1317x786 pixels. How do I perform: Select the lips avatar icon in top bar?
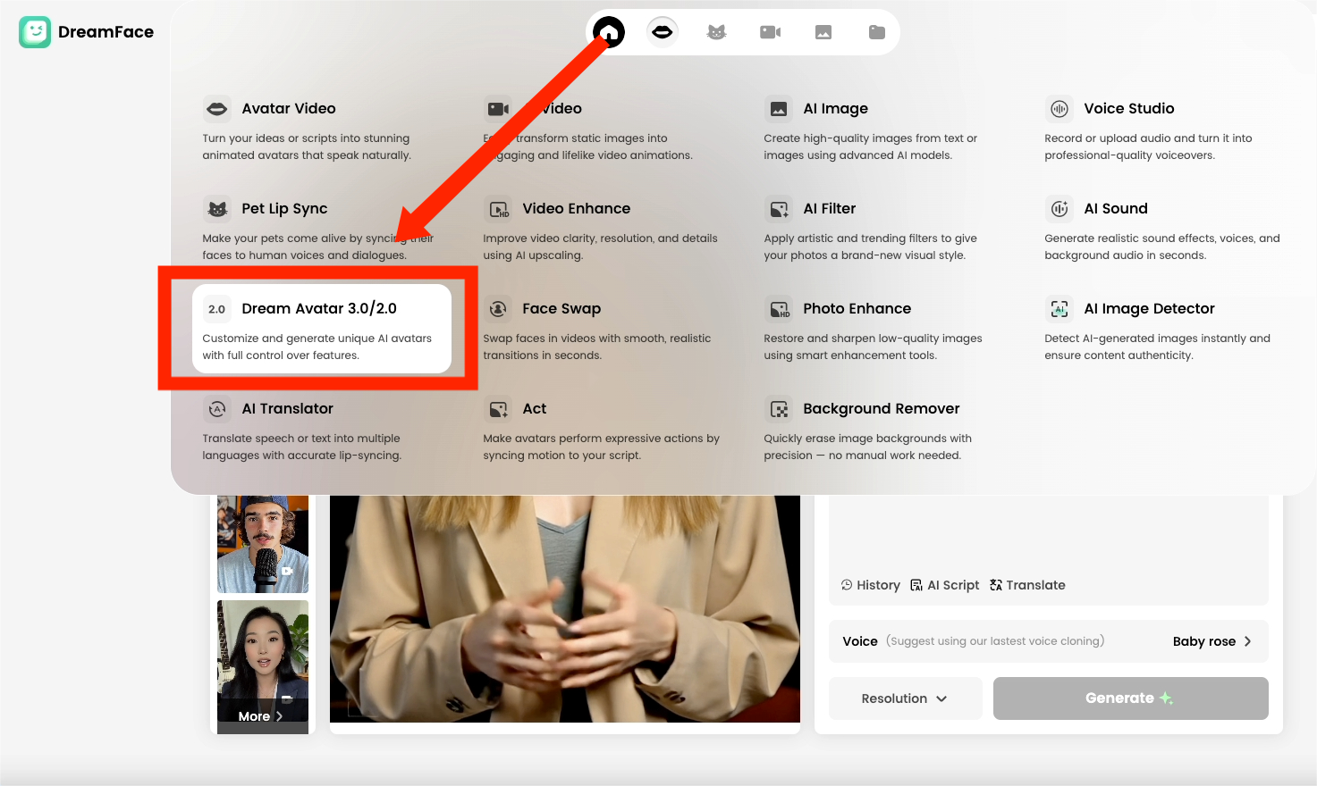click(663, 32)
